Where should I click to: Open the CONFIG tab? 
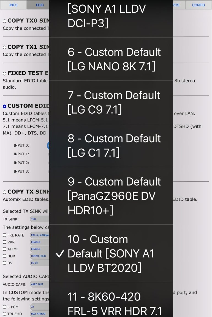click(198, 5)
